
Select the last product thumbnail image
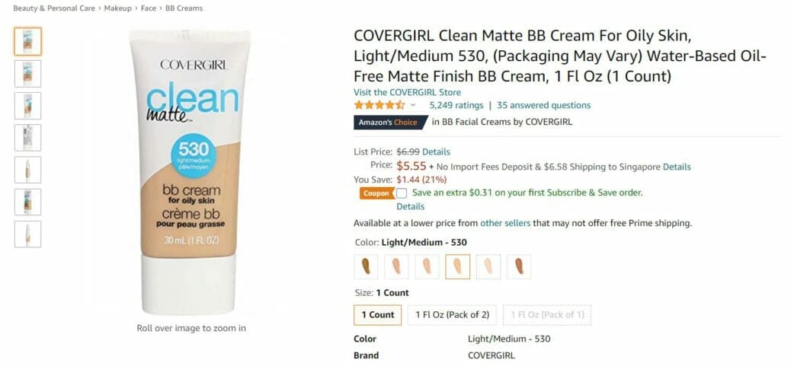pyautogui.click(x=28, y=234)
